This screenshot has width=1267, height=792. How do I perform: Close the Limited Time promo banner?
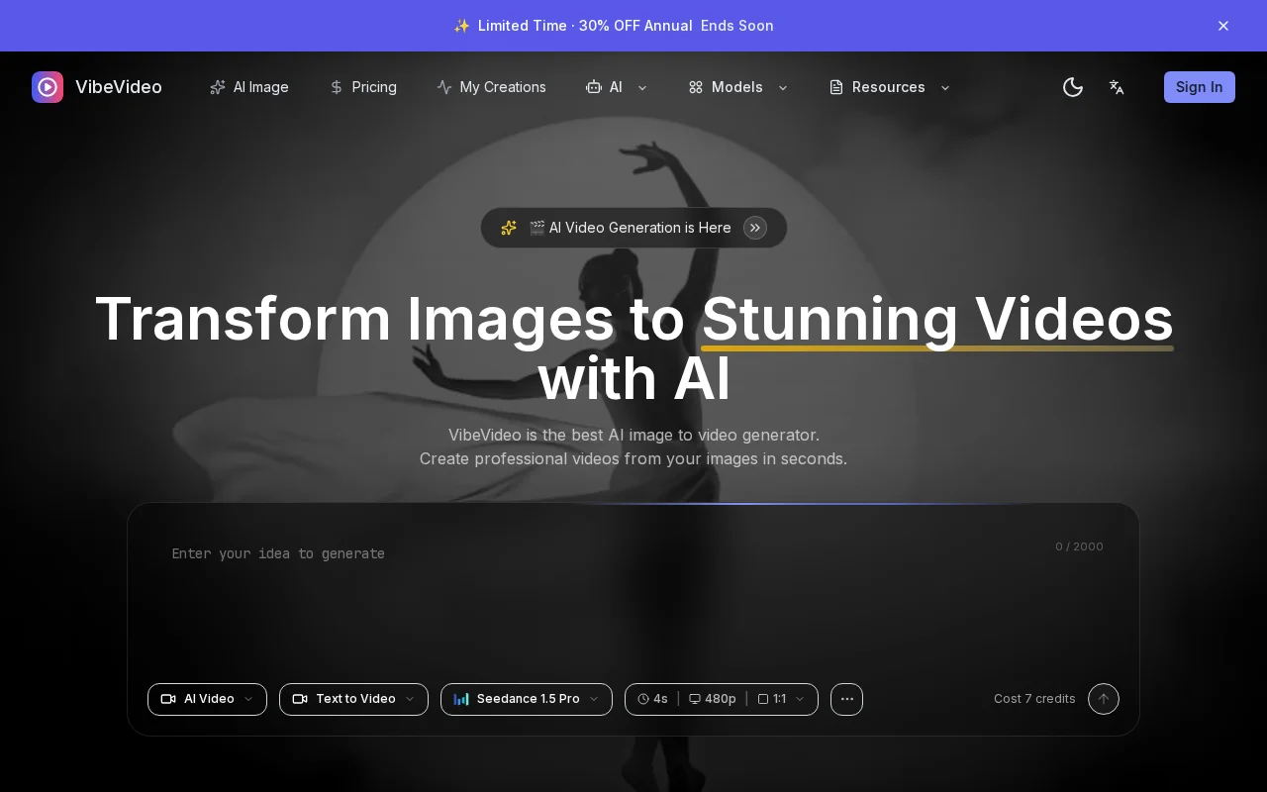tap(1223, 26)
